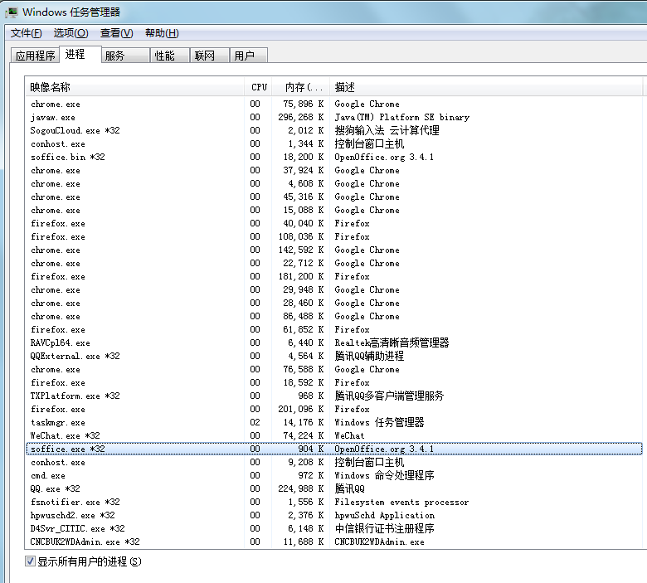Viewport: 647px width, 583px height.
Task: Switch to the 性能 tab
Action: point(169,56)
